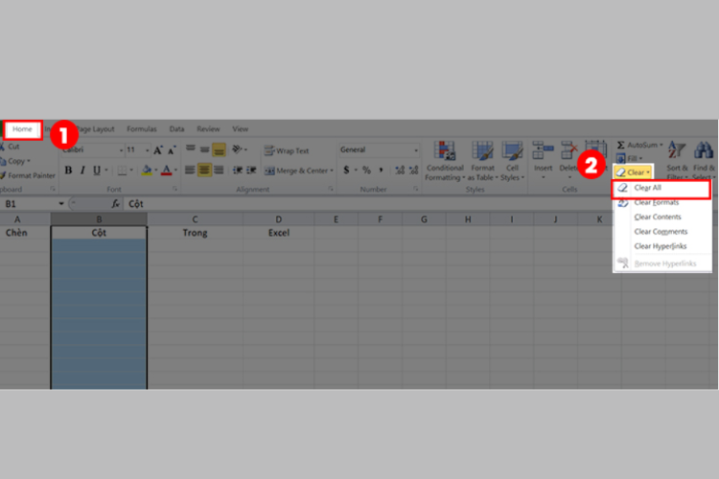Click the Decrease Font Size icon

click(x=172, y=149)
